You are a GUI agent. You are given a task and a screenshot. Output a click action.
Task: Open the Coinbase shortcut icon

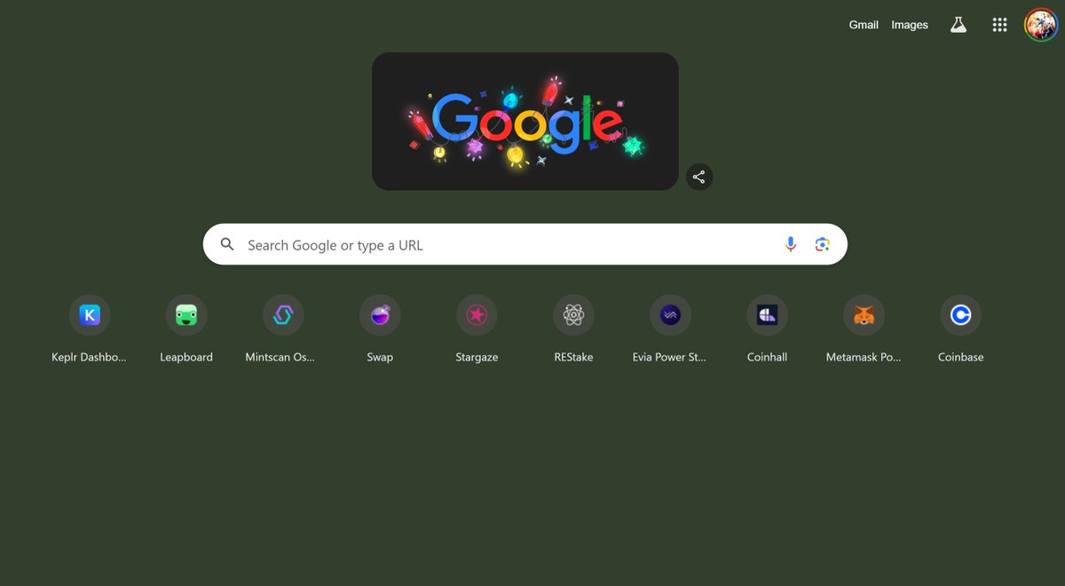(x=960, y=315)
